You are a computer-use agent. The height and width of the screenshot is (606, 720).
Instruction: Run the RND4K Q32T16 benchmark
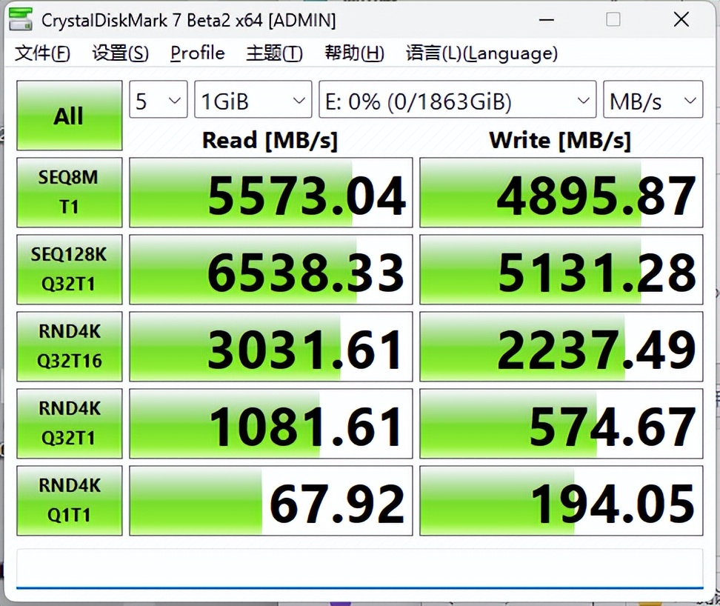click(x=69, y=346)
